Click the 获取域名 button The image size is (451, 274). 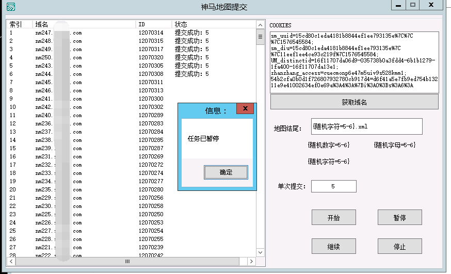pyautogui.click(x=355, y=102)
